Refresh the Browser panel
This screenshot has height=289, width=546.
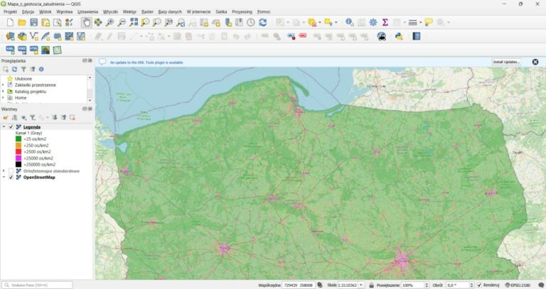(14, 69)
